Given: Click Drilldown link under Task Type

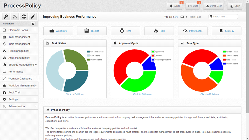Looking at the screenshot, I should coord(210,94).
